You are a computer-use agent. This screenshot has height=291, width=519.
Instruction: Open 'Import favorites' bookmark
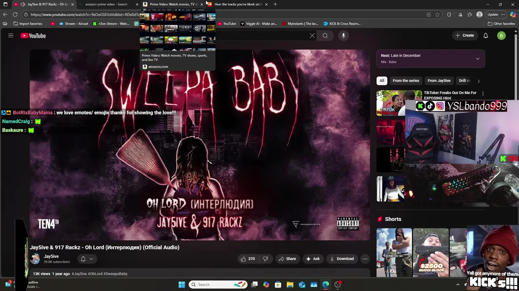(28, 23)
